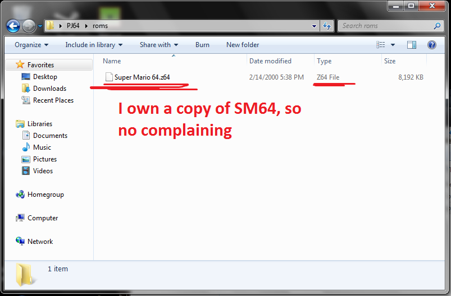Open help with the question mark icon
Screen dimensions: 451x296
tap(432, 45)
